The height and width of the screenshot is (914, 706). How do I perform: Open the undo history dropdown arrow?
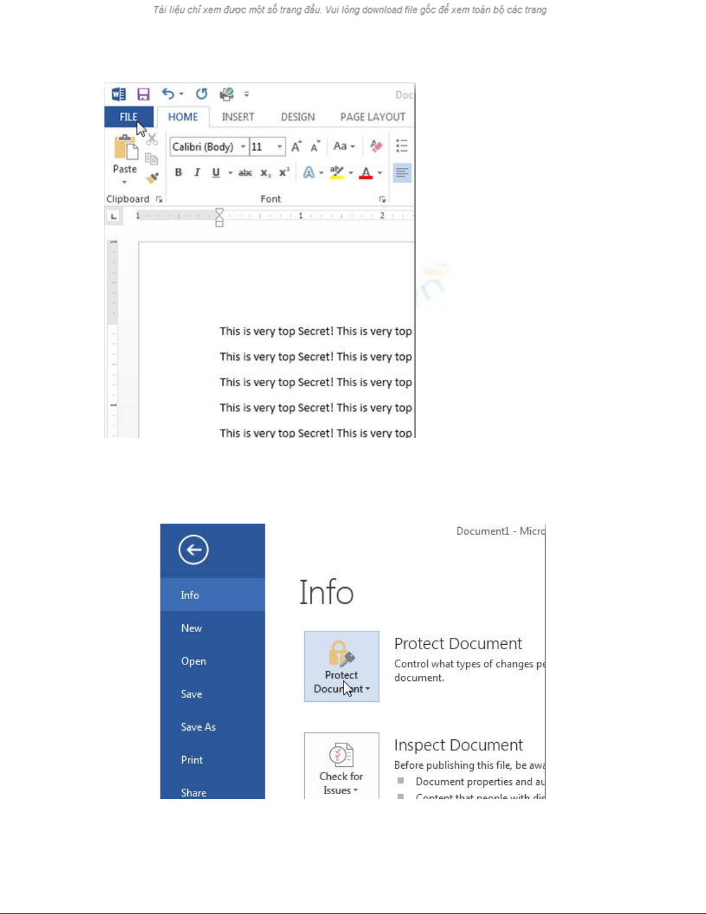(181, 94)
